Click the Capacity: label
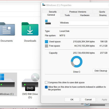The image size is (109, 109). 53,53
